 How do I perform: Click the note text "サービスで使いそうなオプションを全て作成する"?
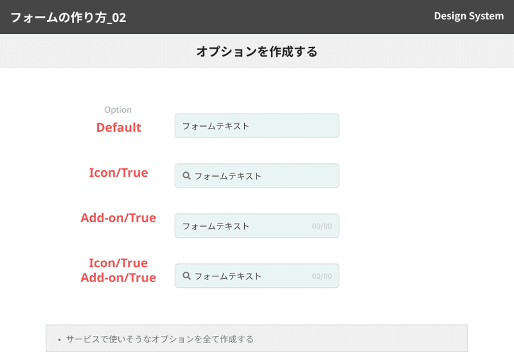160,339
